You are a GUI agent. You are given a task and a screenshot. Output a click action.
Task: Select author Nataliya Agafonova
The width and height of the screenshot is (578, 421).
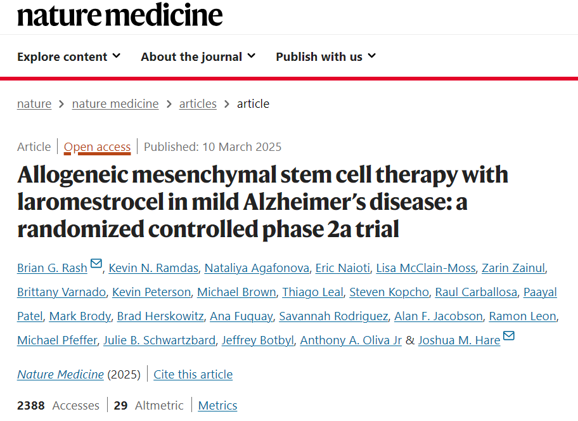pos(257,268)
